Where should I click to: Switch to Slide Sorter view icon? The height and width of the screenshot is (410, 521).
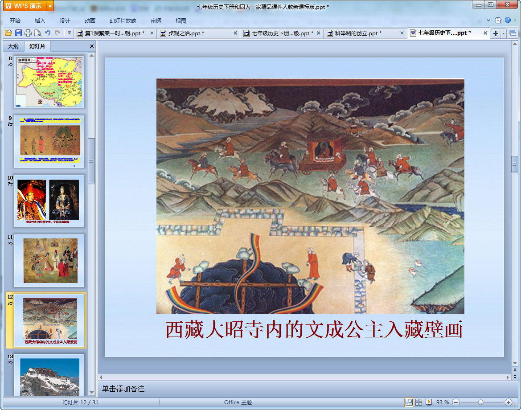418,402
